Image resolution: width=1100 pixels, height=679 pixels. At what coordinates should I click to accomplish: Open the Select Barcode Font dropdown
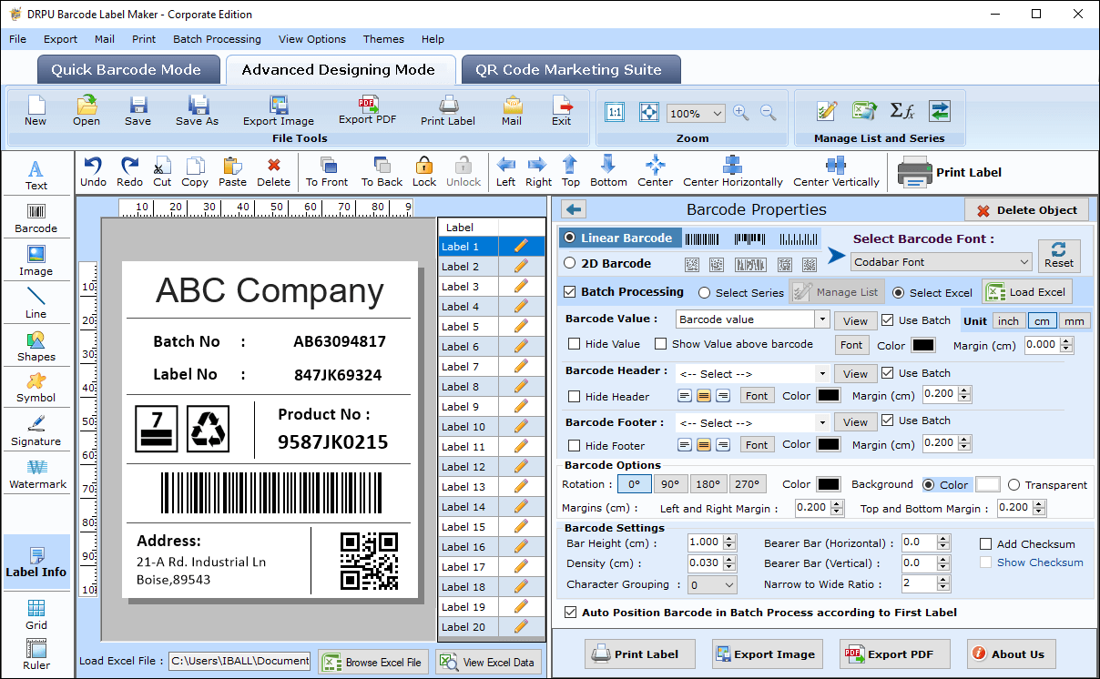pos(942,262)
